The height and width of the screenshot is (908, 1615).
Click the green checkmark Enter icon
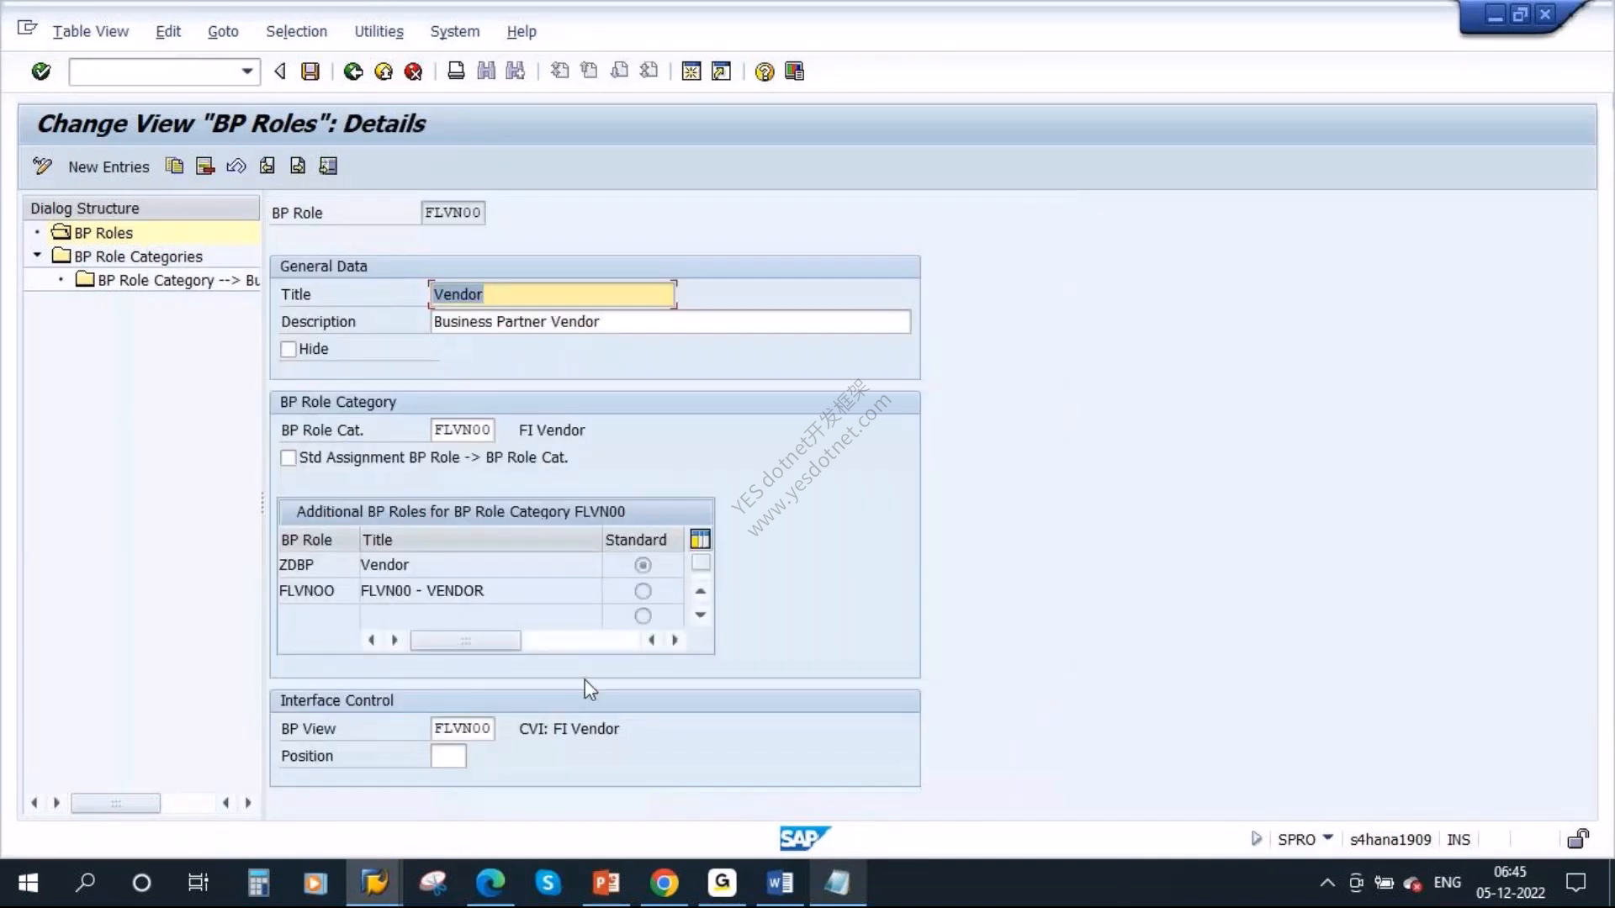[x=40, y=71]
